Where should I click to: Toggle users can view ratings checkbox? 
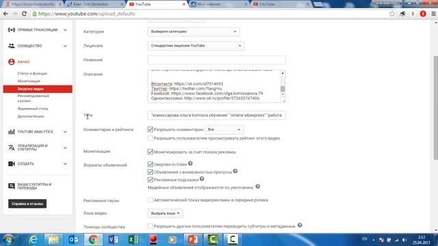pyautogui.click(x=151, y=138)
